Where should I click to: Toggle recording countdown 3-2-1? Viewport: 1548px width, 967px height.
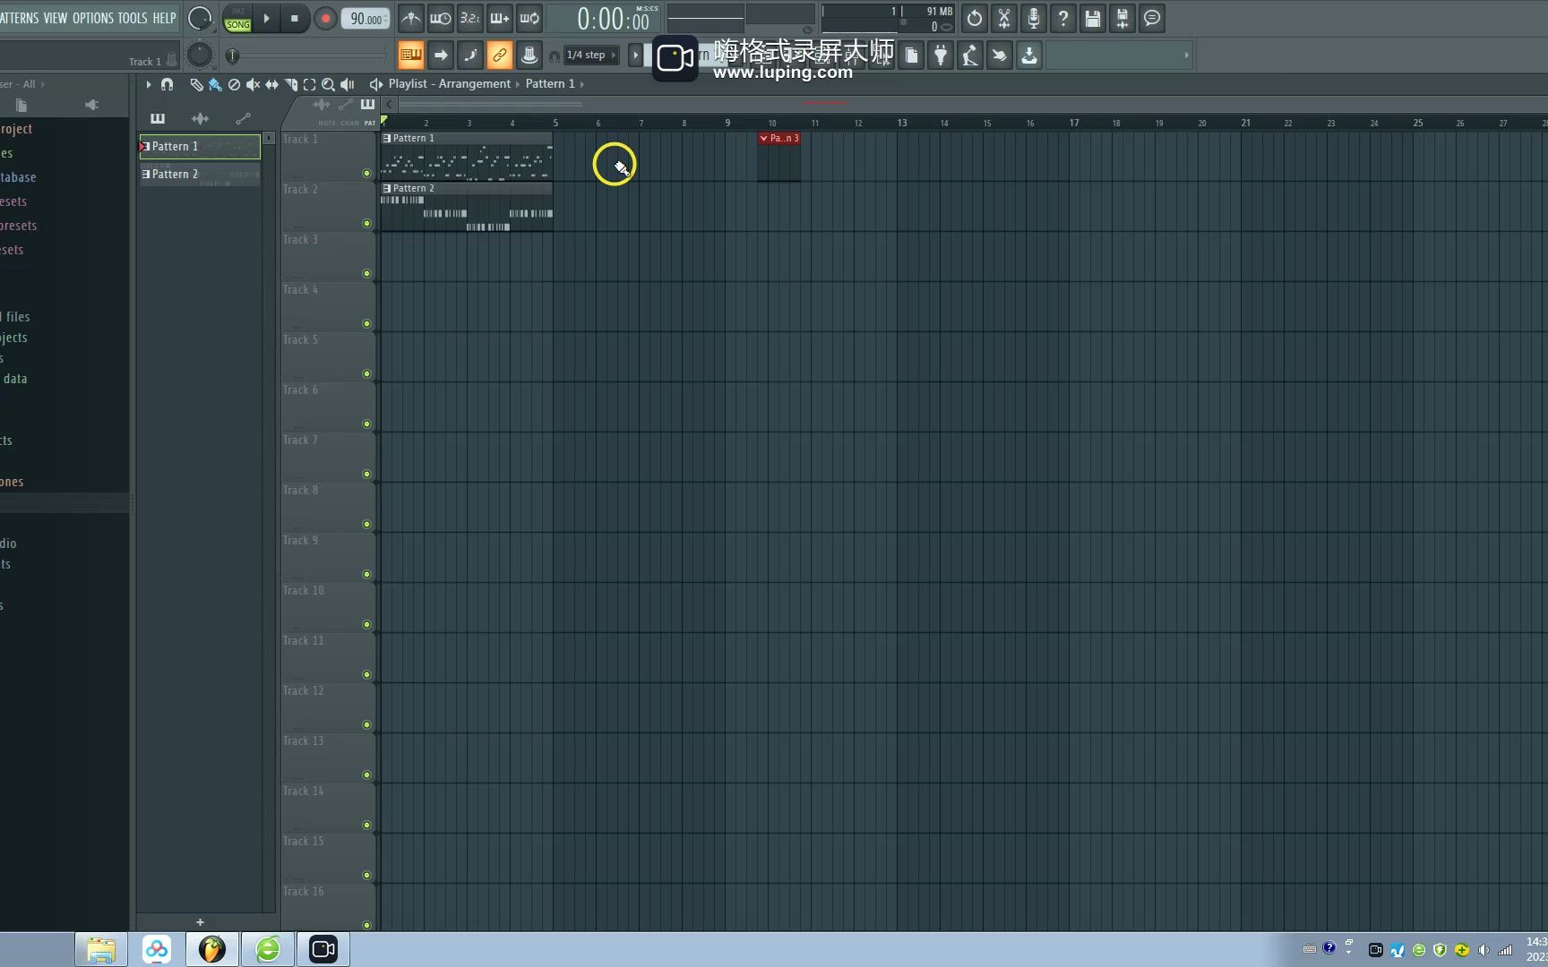coord(469,18)
